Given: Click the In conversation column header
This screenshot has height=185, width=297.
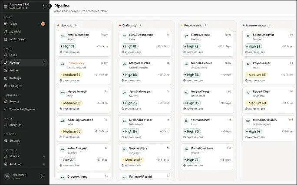Looking at the screenshot, I should click(256, 25).
